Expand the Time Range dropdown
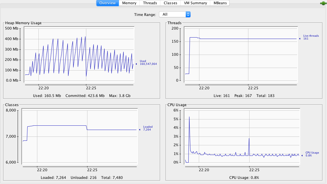This screenshot has width=327, height=184. click(174, 14)
